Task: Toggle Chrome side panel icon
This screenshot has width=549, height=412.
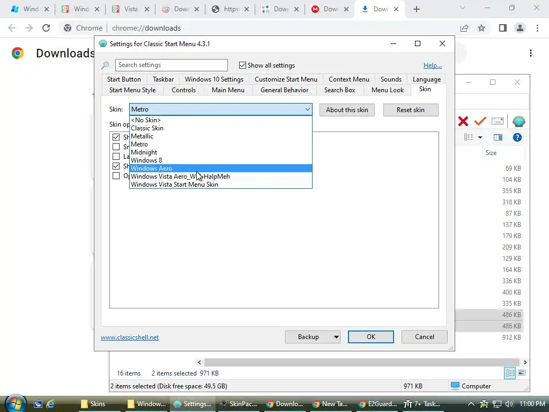Action: click(x=503, y=28)
